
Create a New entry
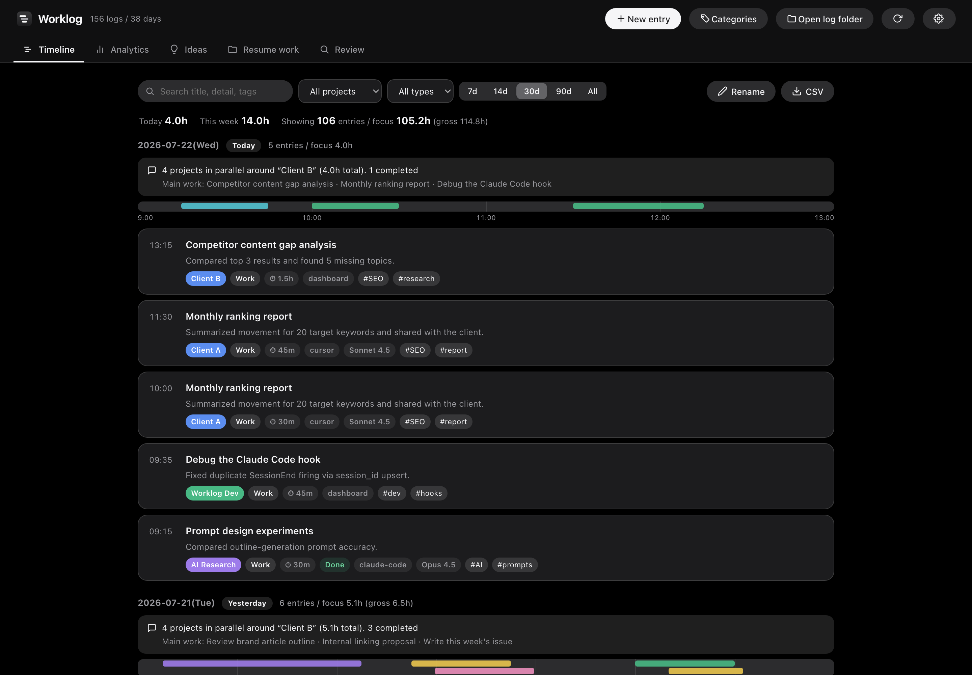pyautogui.click(x=643, y=19)
